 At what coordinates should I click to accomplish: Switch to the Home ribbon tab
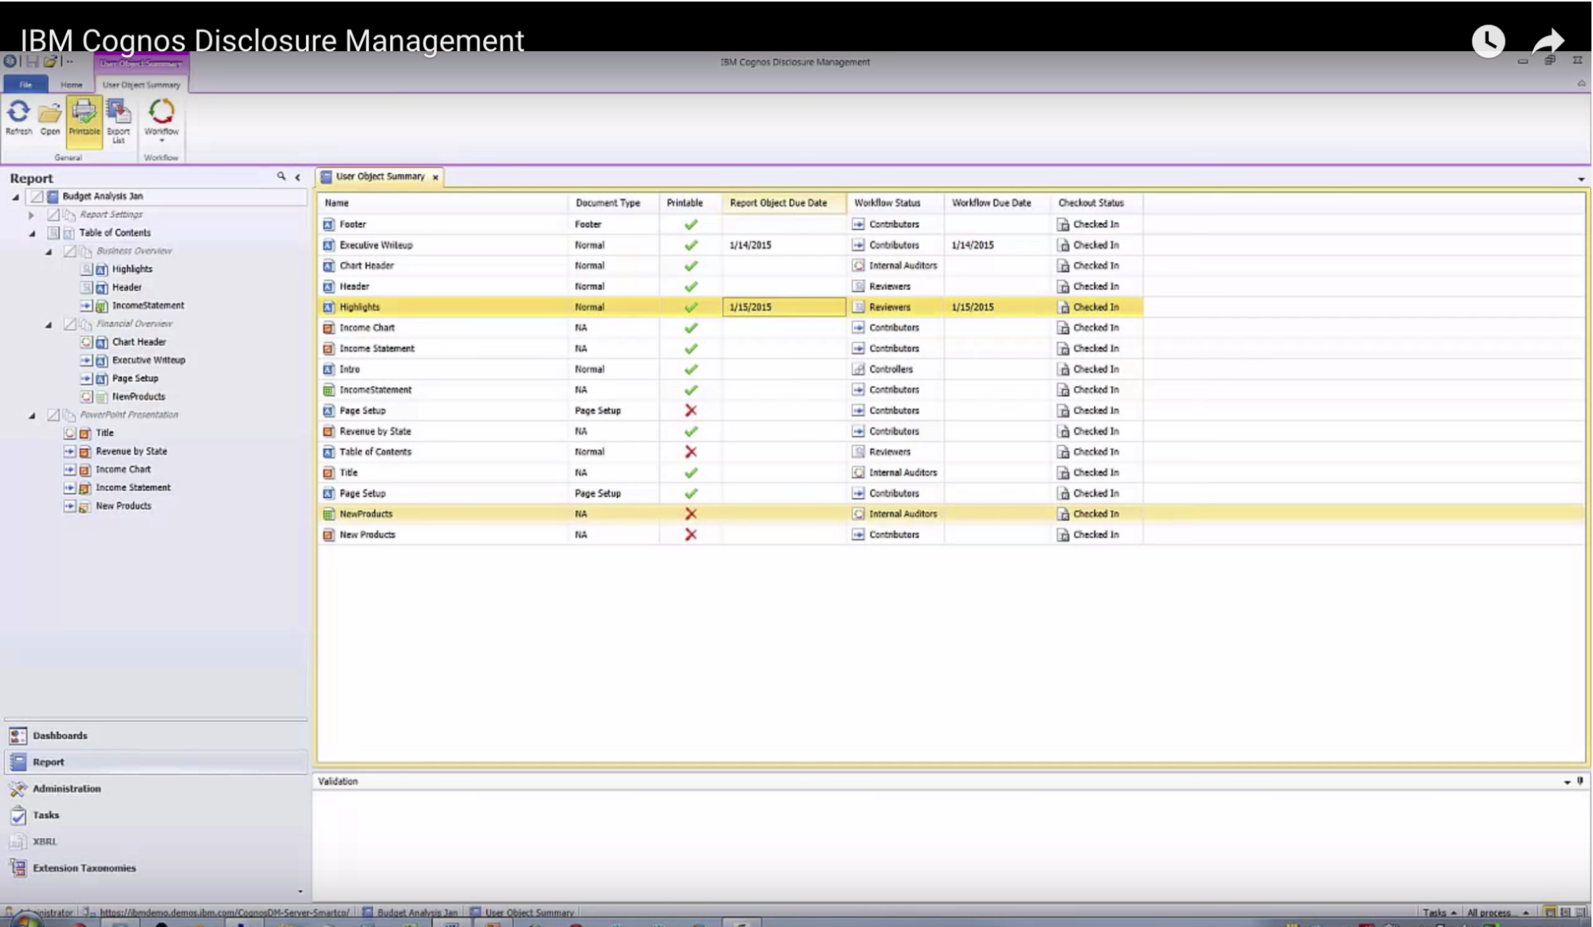[71, 84]
